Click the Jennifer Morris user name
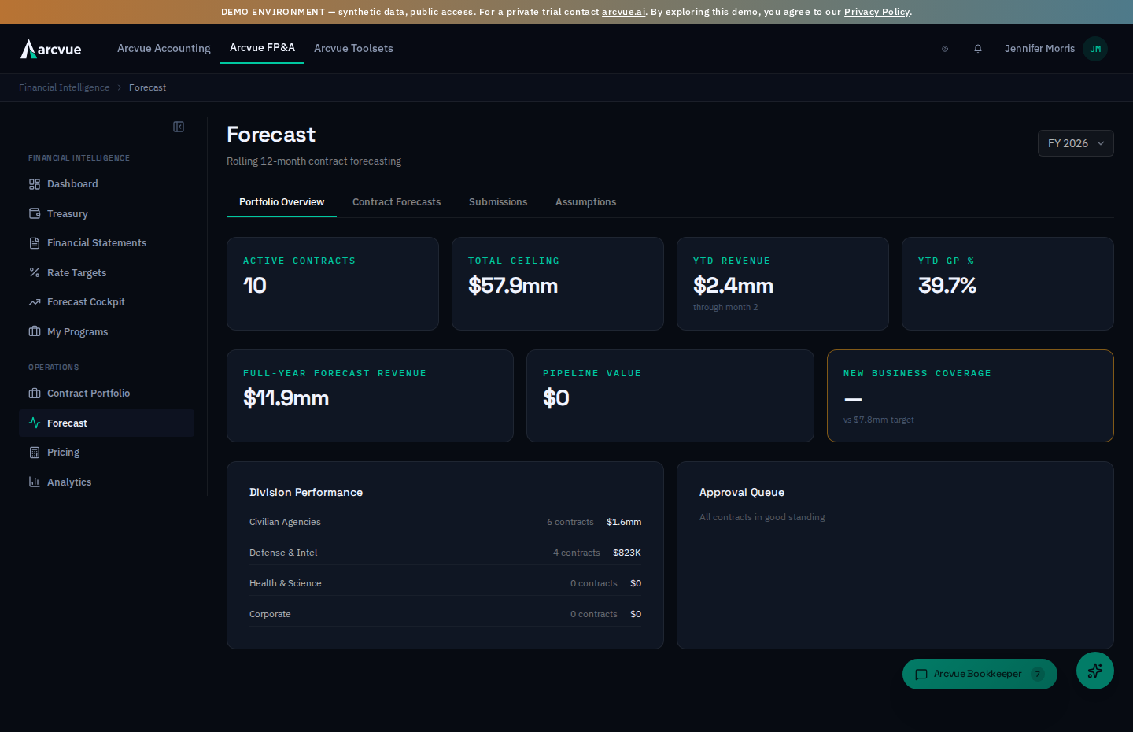This screenshot has height=732, width=1133. [x=1039, y=49]
